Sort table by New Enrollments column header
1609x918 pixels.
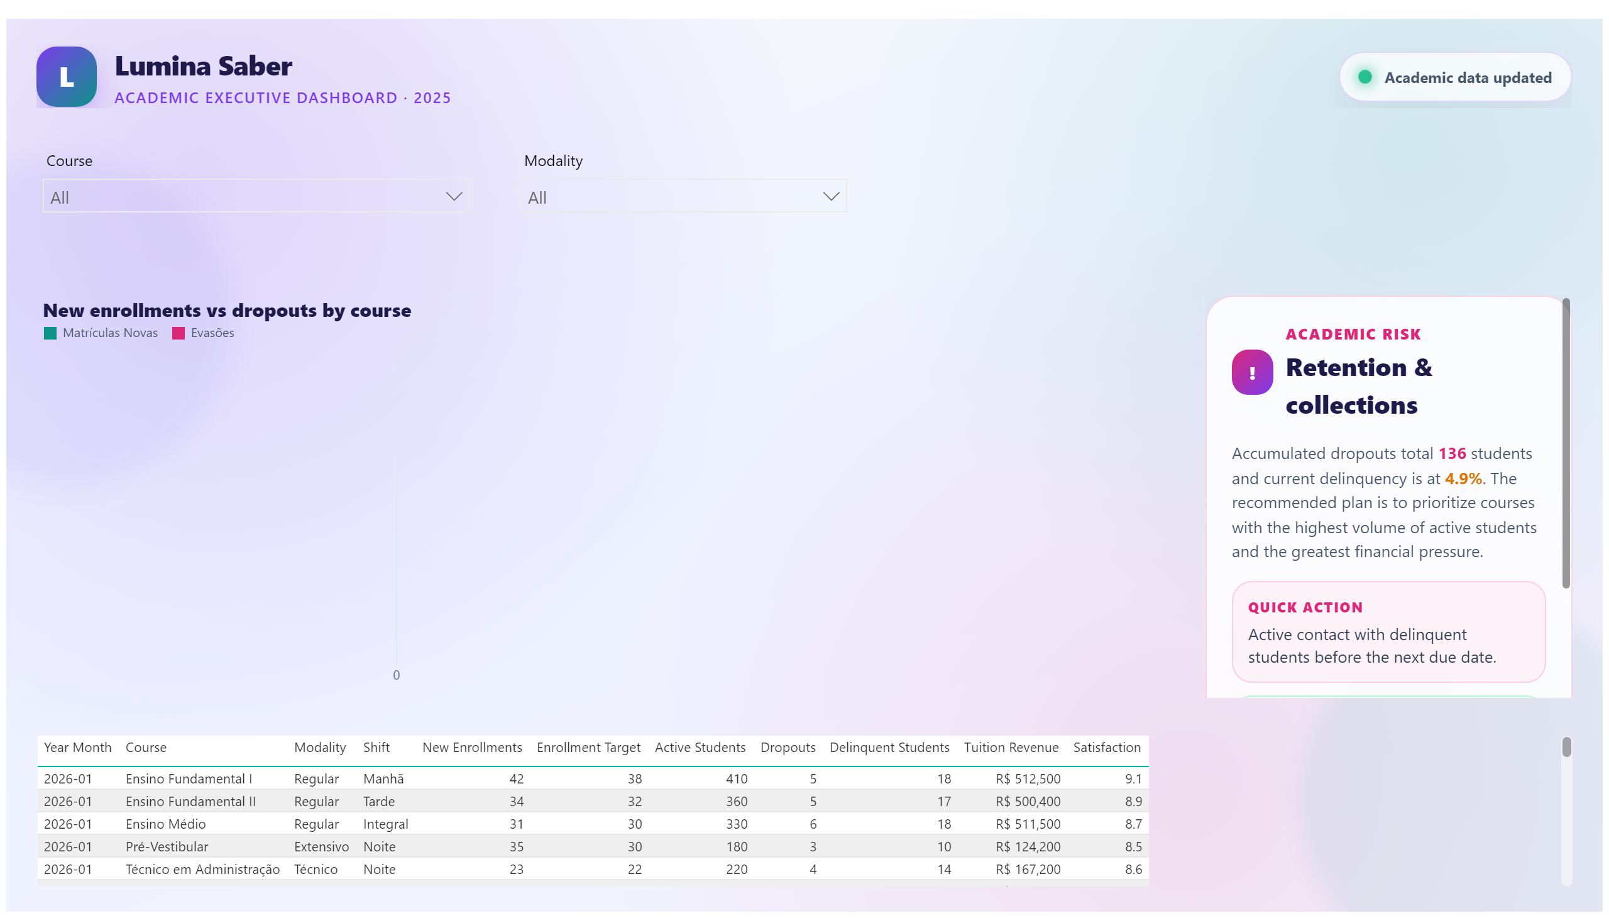(x=472, y=747)
